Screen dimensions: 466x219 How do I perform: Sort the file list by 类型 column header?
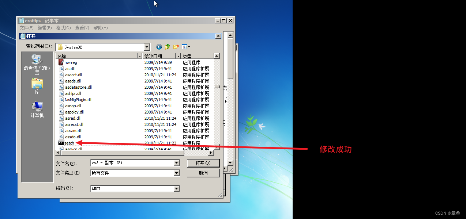(x=198, y=56)
